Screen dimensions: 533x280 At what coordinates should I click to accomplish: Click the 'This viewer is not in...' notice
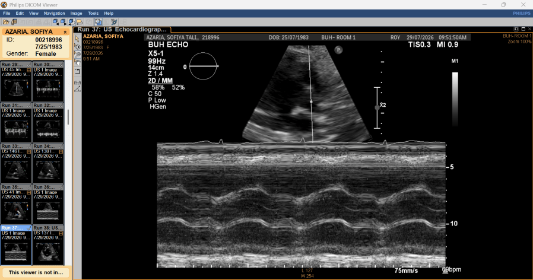pos(36,272)
